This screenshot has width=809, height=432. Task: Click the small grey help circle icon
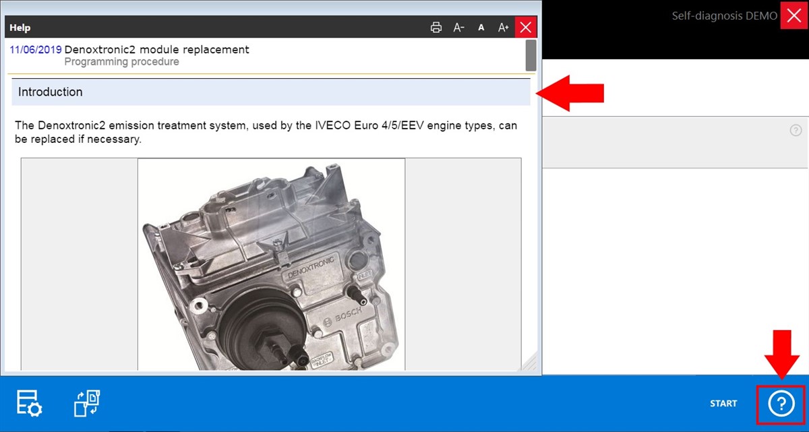click(x=796, y=131)
